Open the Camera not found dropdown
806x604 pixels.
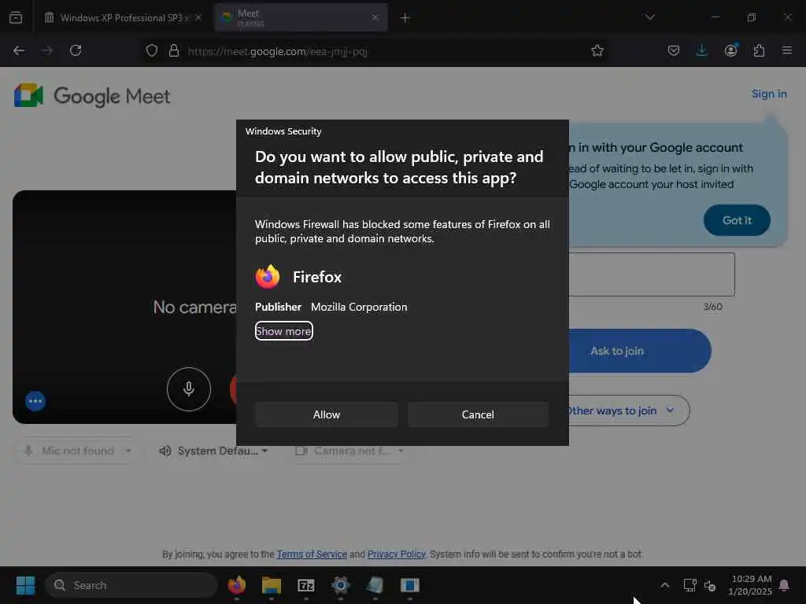coord(349,451)
